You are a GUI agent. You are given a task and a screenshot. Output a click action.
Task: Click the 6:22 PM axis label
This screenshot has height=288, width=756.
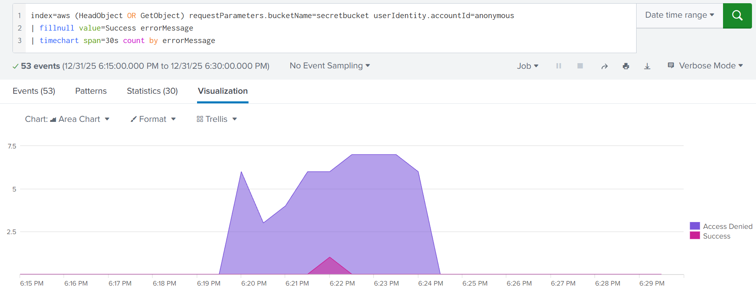(x=342, y=283)
